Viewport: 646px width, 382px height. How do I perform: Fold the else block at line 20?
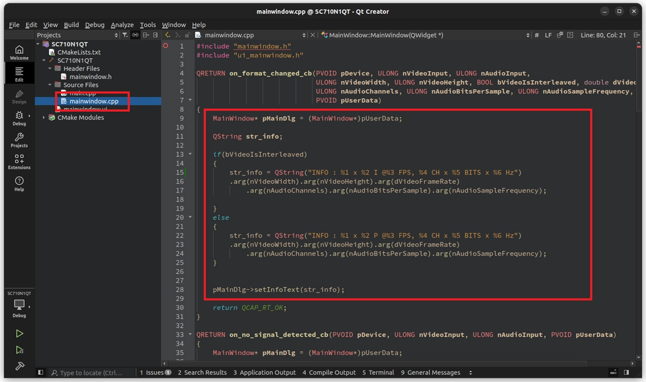coord(190,217)
